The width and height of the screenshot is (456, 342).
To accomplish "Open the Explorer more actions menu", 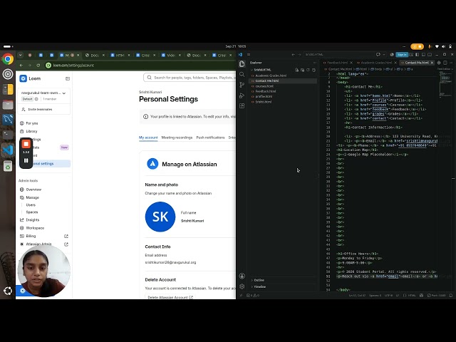I will [314, 63].
